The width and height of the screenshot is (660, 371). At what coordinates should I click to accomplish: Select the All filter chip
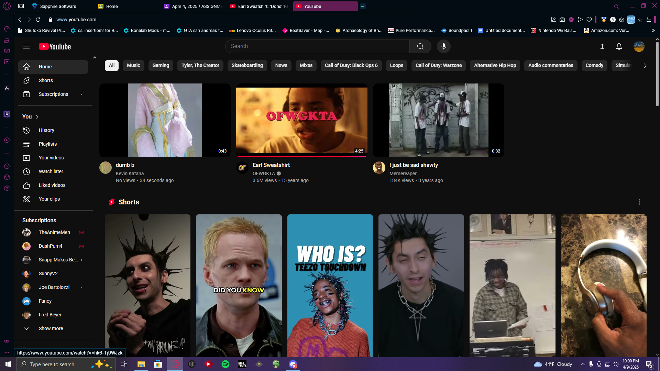112,65
